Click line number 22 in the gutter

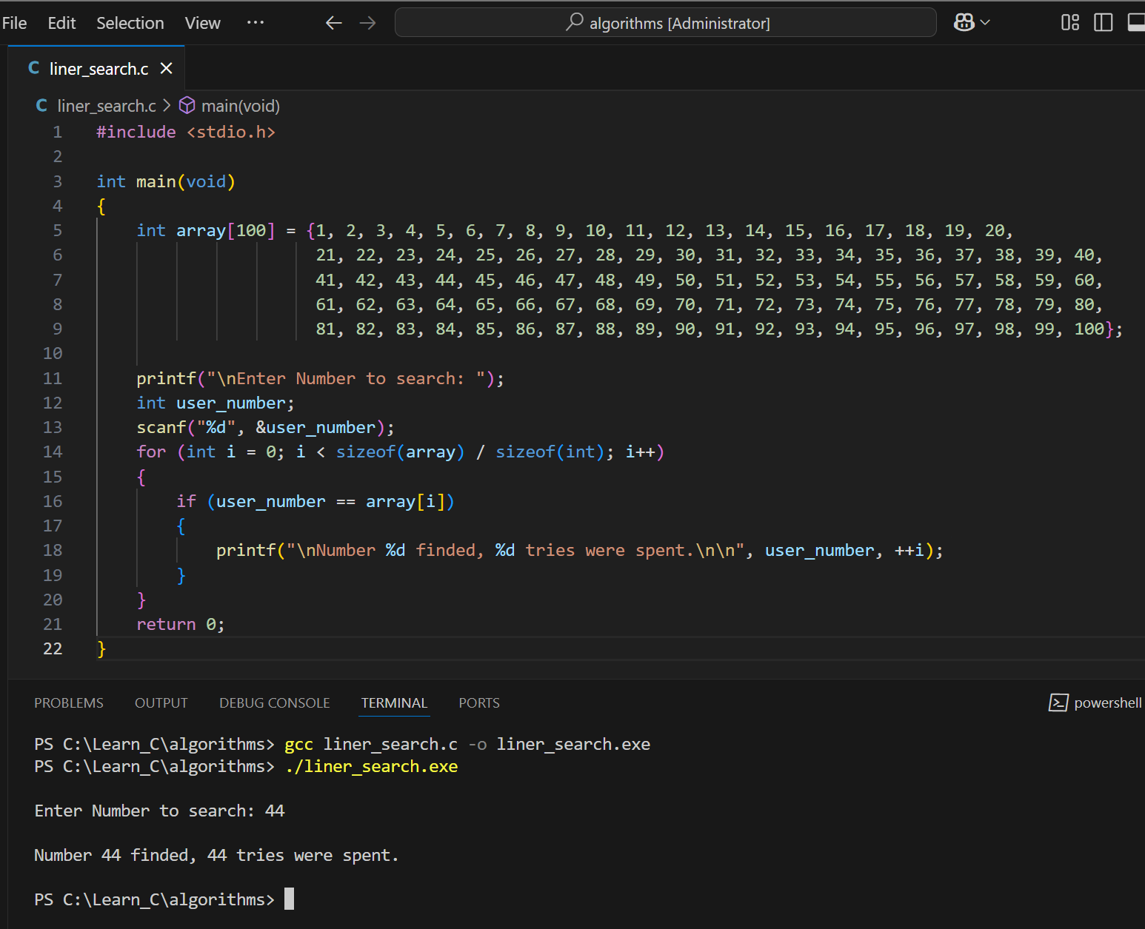point(53,649)
